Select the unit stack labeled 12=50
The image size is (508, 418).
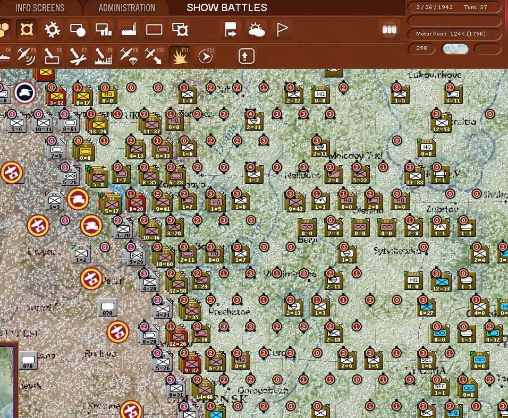click(x=177, y=284)
